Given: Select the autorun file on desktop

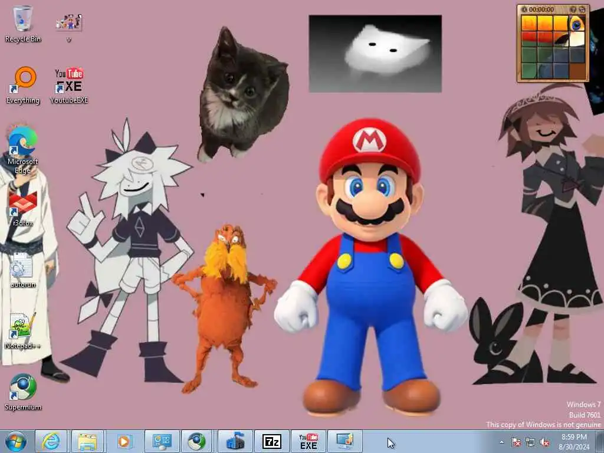Looking at the screenshot, I should point(23,270).
